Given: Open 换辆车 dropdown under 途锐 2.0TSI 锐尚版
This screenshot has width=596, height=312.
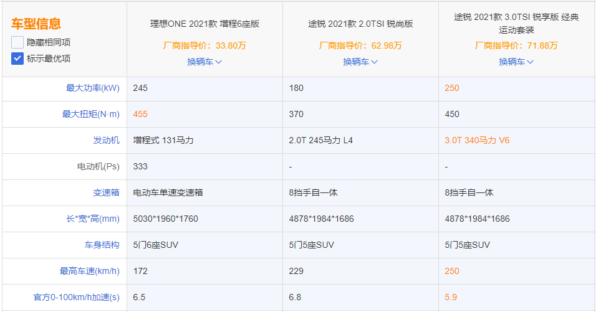Looking at the screenshot, I should click(360, 62).
